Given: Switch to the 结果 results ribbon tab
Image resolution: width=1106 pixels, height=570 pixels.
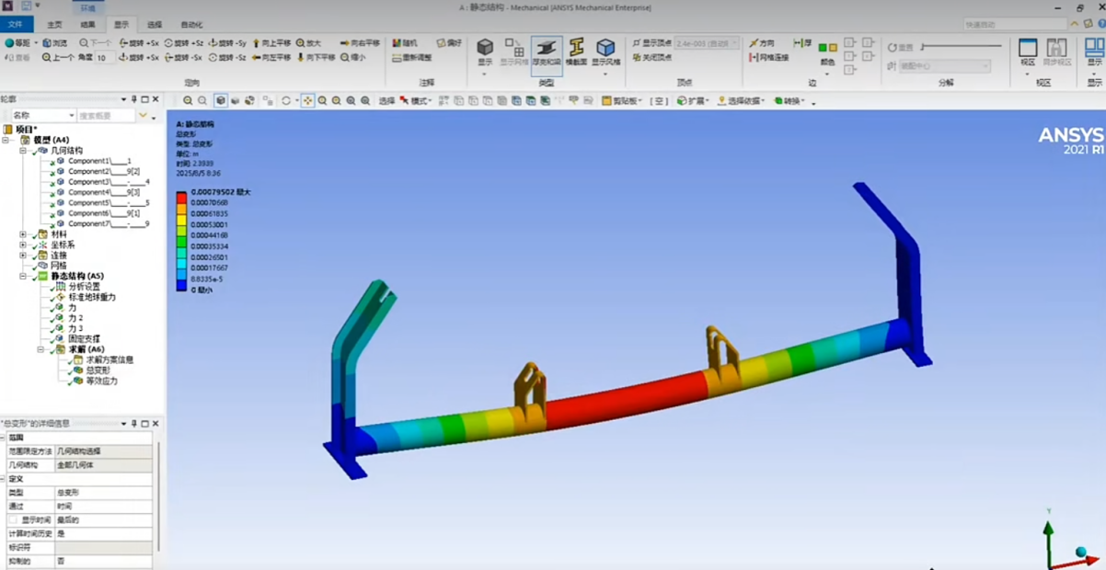Looking at the screenshot, I should (88, 25).
